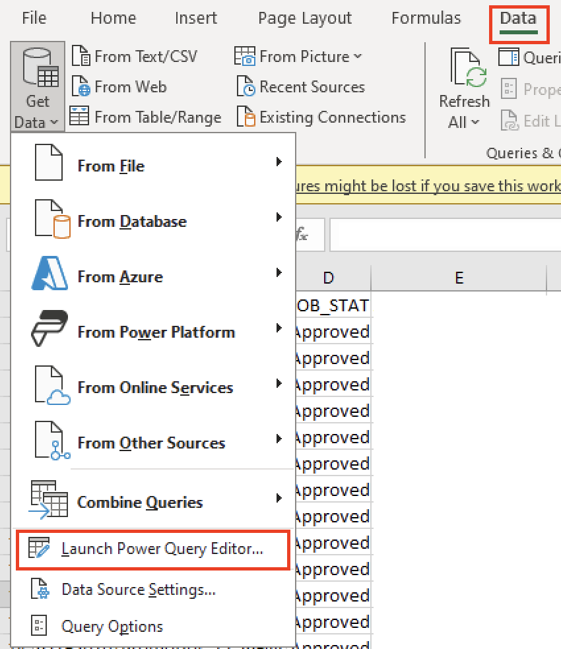The image size is (561, 649).
Task: Open the Get Data dropdown button
Action: (x=37, y=86)
